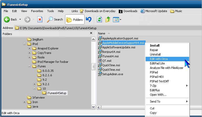Click the Bonjour64.msi file icon
The image size is (202, 117).
click(x=100, y=52)
